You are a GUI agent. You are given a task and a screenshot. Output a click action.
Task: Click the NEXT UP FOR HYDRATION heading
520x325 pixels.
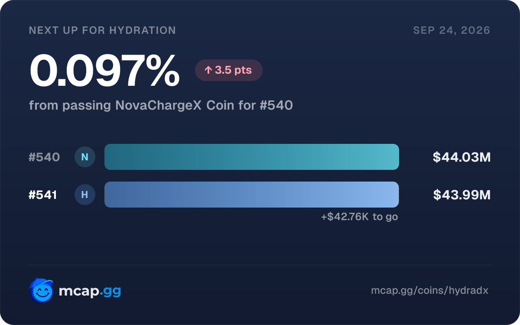tap(102, 30)
